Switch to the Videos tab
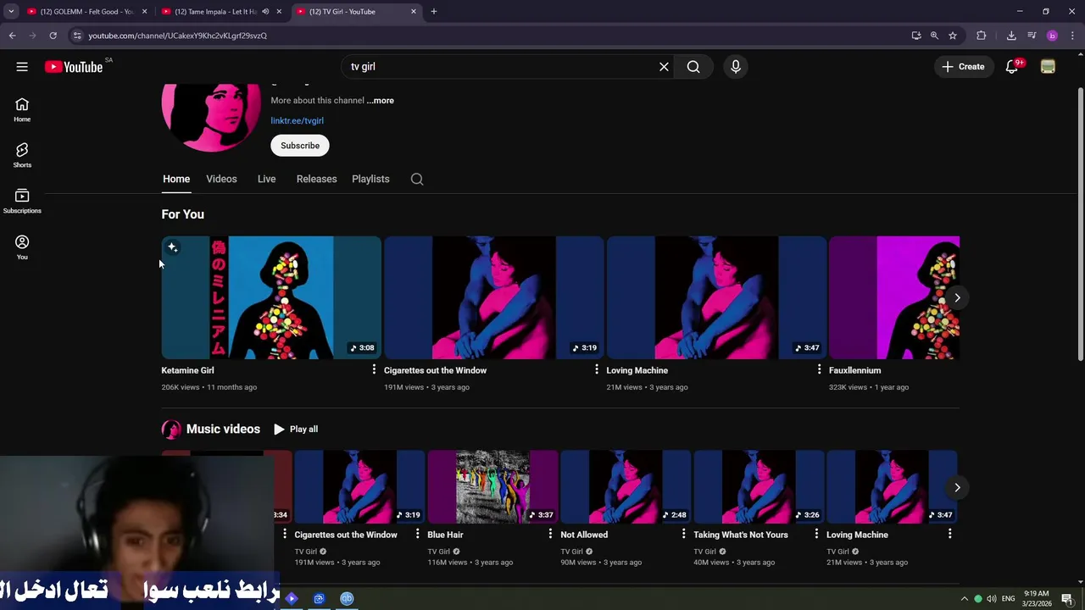Screen dimensions: 1085x610 tap(221, 179)
